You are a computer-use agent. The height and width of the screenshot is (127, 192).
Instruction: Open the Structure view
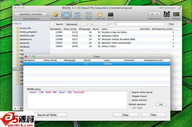(56, 16)
